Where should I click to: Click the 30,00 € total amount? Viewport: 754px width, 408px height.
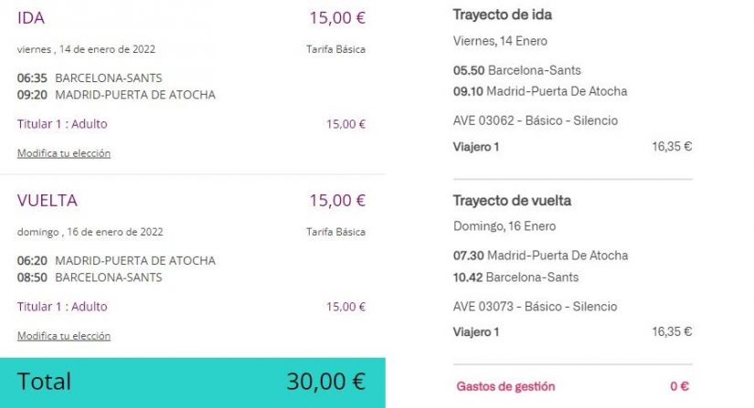tap(325, 382)
